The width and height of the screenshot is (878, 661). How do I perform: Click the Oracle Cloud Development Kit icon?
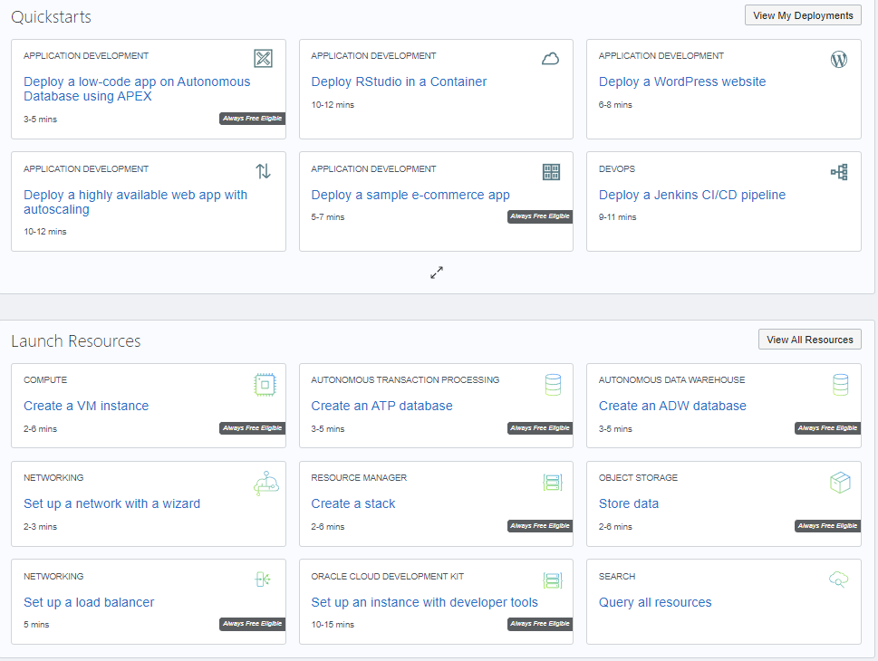pos(553,580)
